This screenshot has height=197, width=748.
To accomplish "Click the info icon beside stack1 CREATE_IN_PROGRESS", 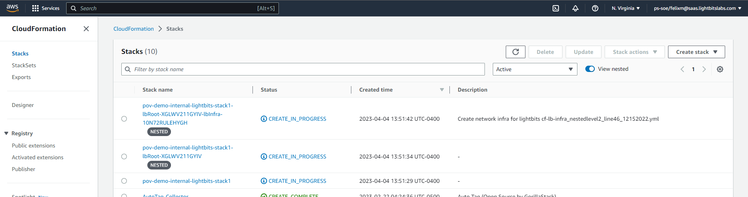I will 264,181.
